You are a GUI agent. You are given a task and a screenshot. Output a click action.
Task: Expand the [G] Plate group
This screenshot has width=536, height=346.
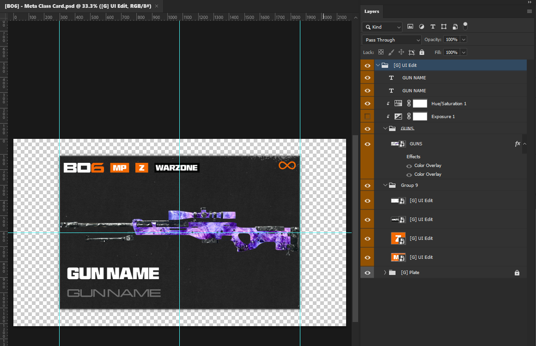(x=385, y=273)
